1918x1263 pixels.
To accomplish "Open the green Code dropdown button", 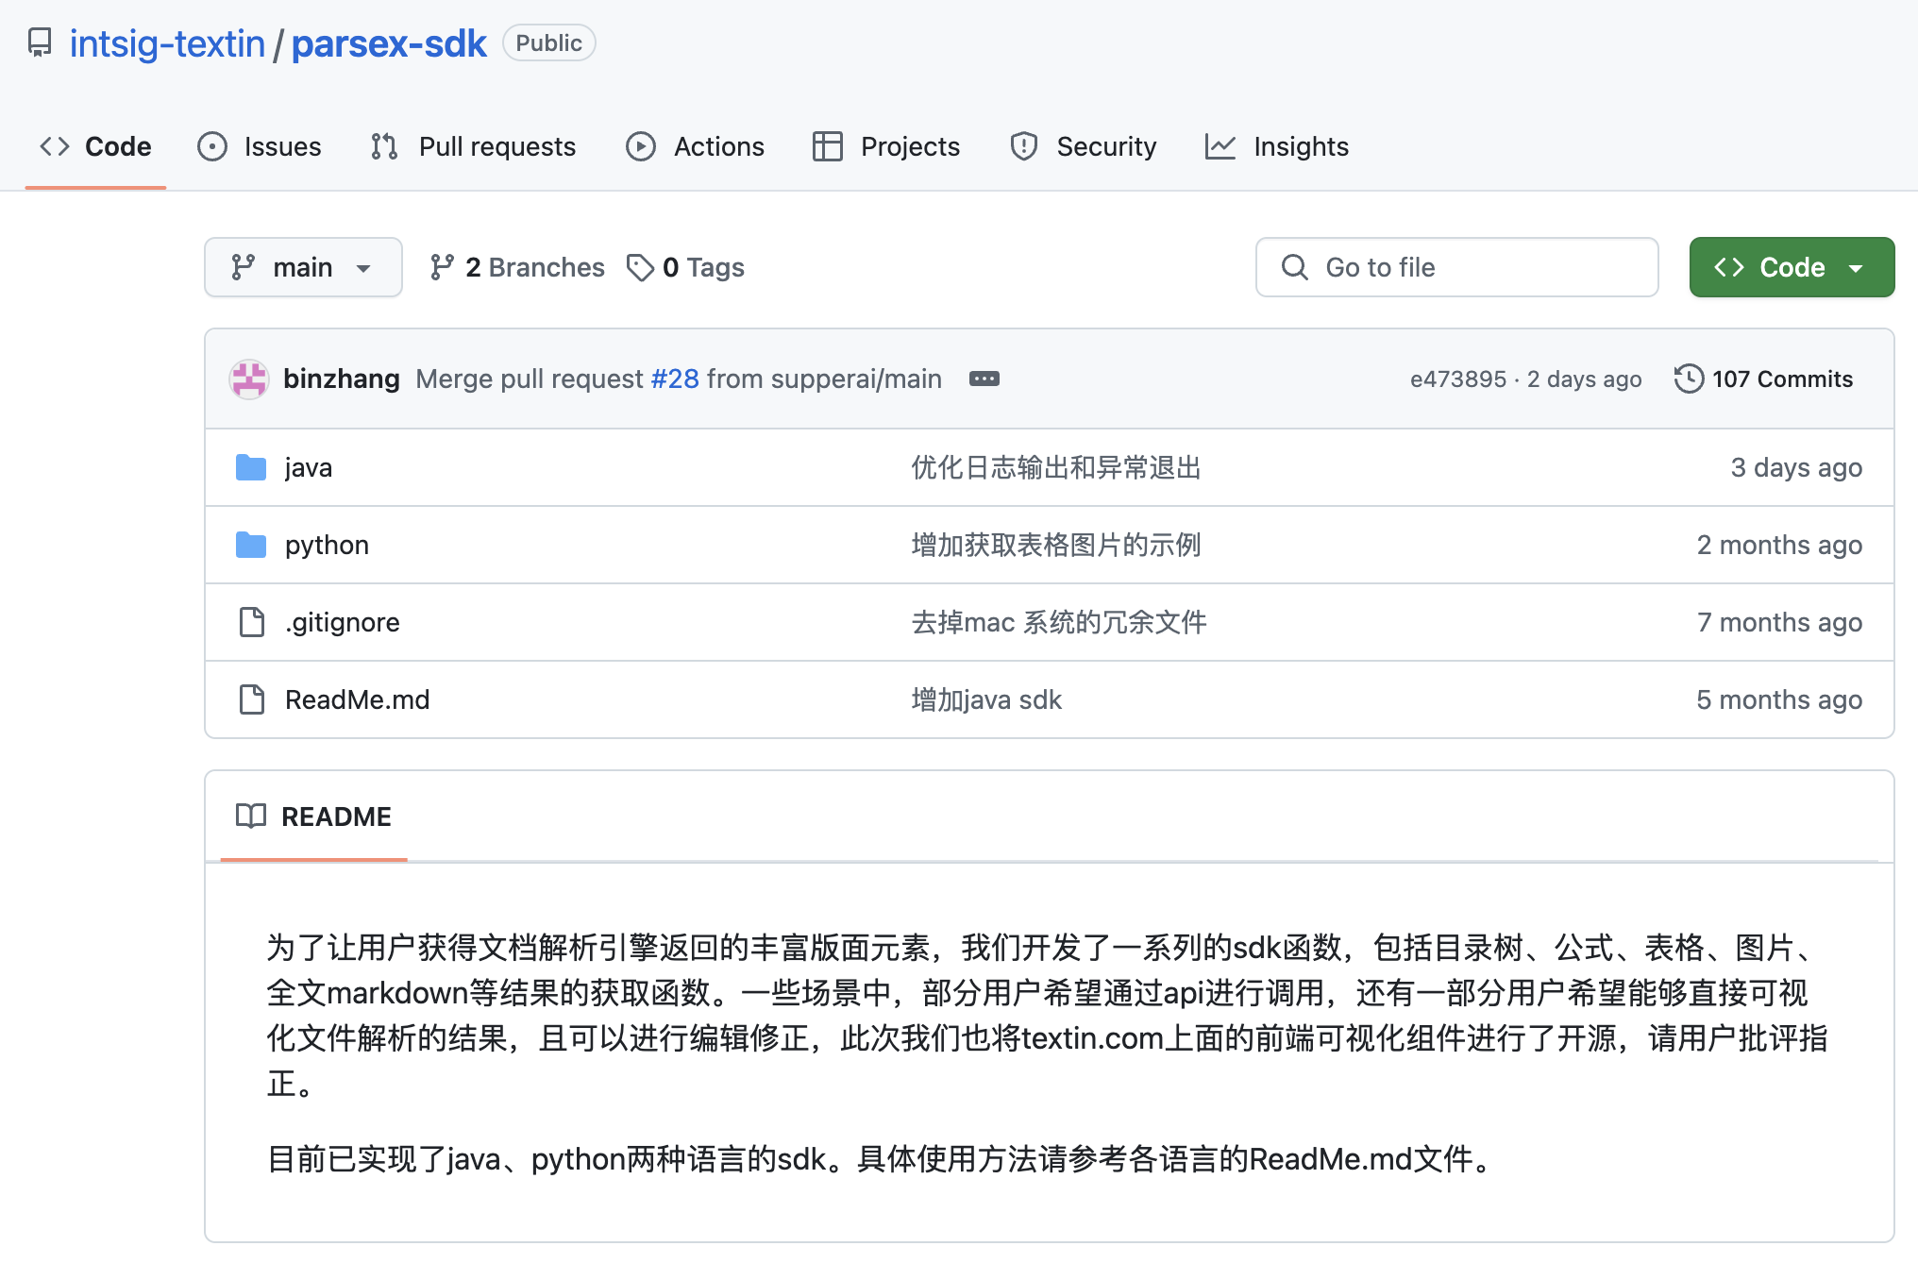I will 1792,267.
